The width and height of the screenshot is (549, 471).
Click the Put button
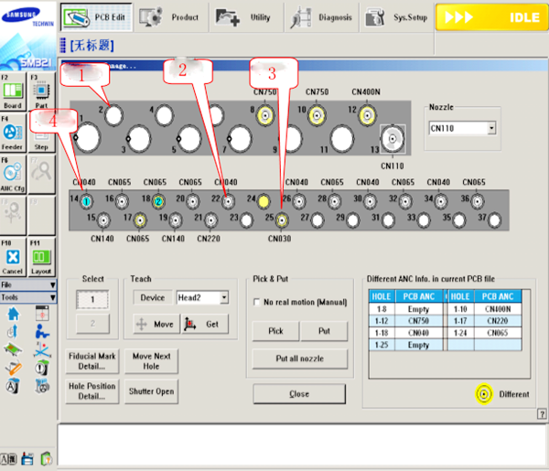(x=324, y=331)
